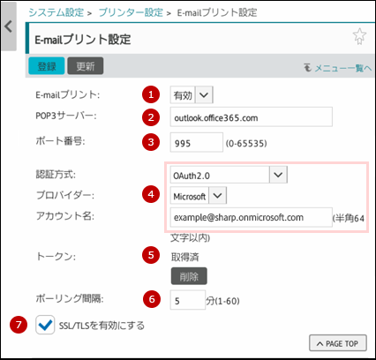Click the red number 1 callout marker
Screen dimensions: 376x360
click(x=151, y=94)
